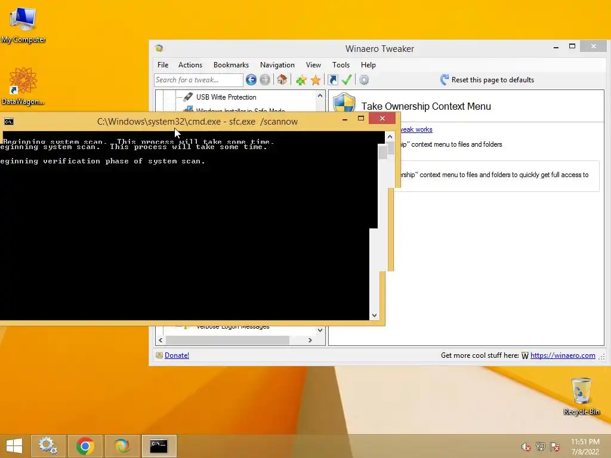Click the gears settings taskbar icon
The height and width of the screenshot is (458, 611).
(48, 446)
